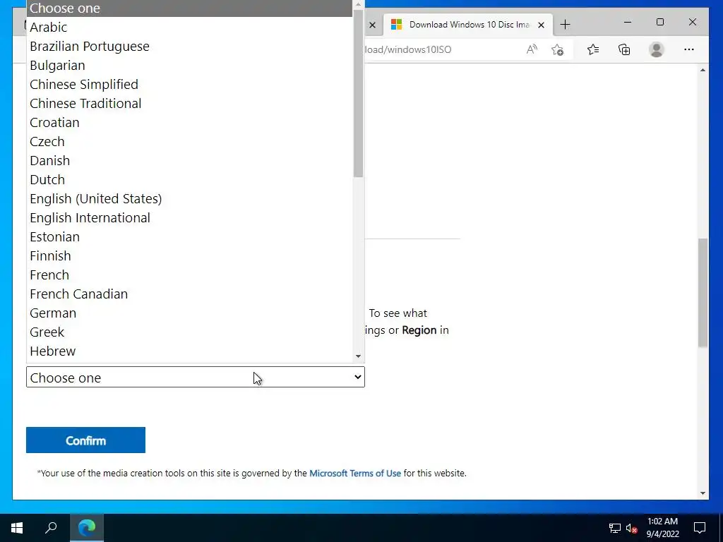The width and height of the screenshot is (723, 542).
Task: Select Hebrew language option
Action: 189,351
